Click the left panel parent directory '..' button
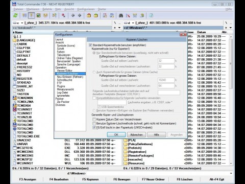245x184 pixels. point(119,22)
